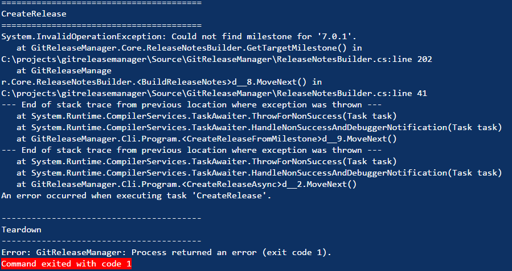Click the last HandleNonSuccessAndDebuggerNotification line
The width and height of the screenshot is (512, 271).
click(259, 173)
